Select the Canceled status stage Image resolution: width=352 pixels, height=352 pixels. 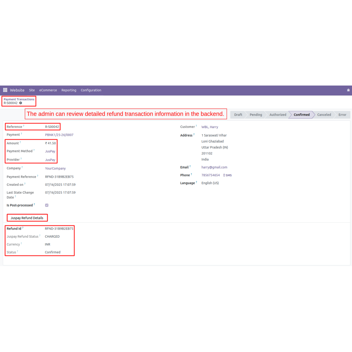pos(324,115)
